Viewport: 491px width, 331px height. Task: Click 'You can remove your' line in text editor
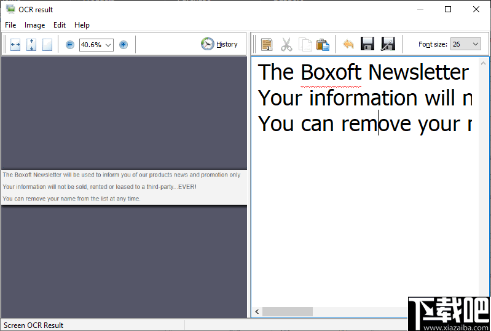tap(365, 124)
